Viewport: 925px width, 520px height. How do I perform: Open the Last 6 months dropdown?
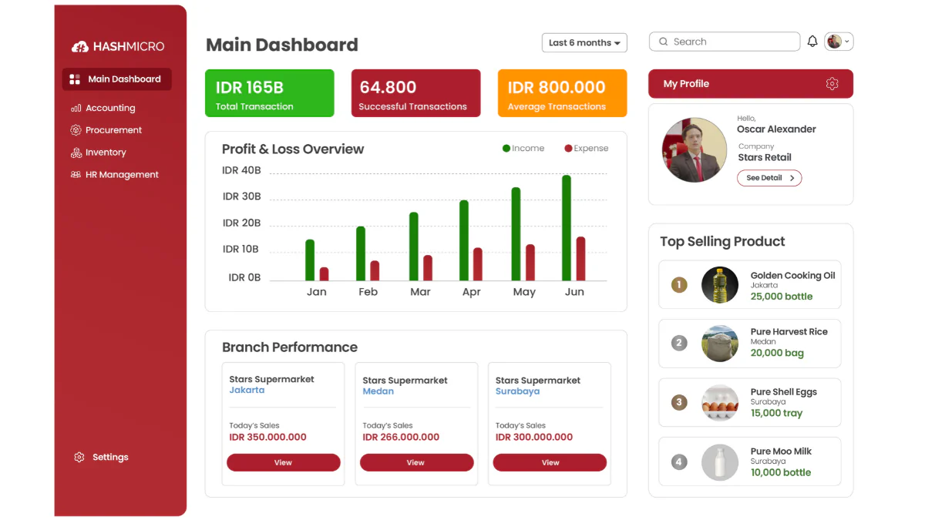(584, 43)
